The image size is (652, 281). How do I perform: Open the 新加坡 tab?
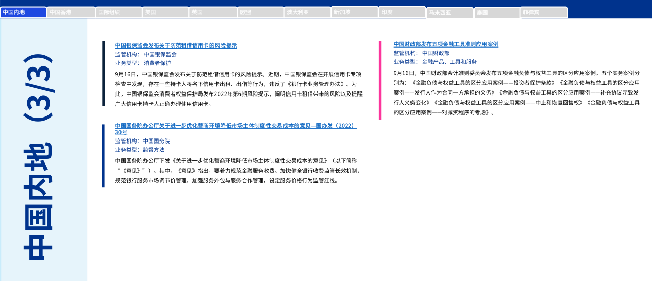pyautogui.click(x=354, y=12)
